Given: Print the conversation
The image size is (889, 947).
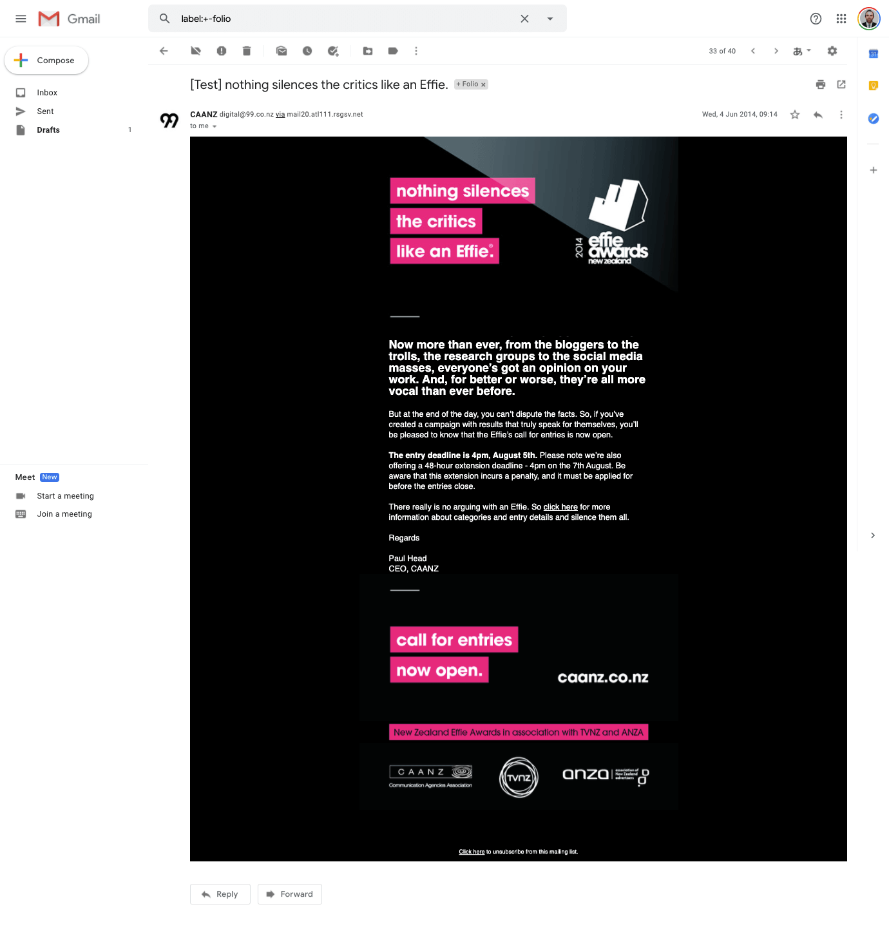Looking at the screenshot, I should click(x=821, y=84).
